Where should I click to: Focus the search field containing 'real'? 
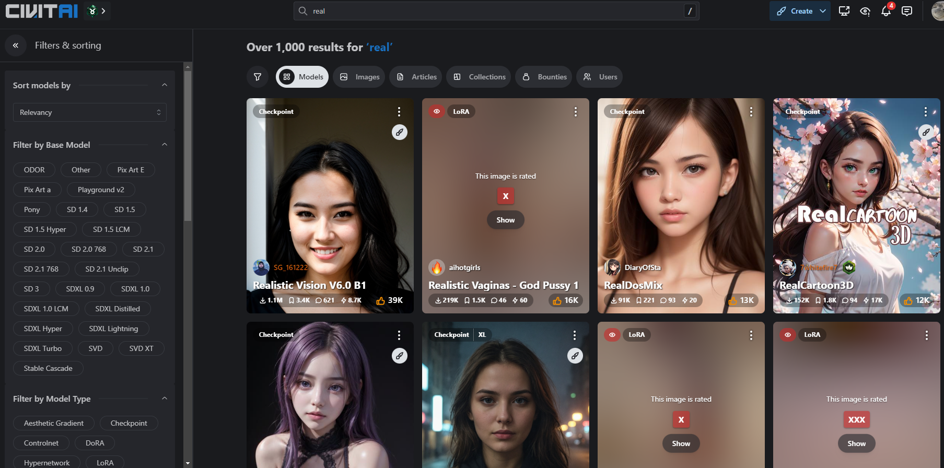coord(496,11)
